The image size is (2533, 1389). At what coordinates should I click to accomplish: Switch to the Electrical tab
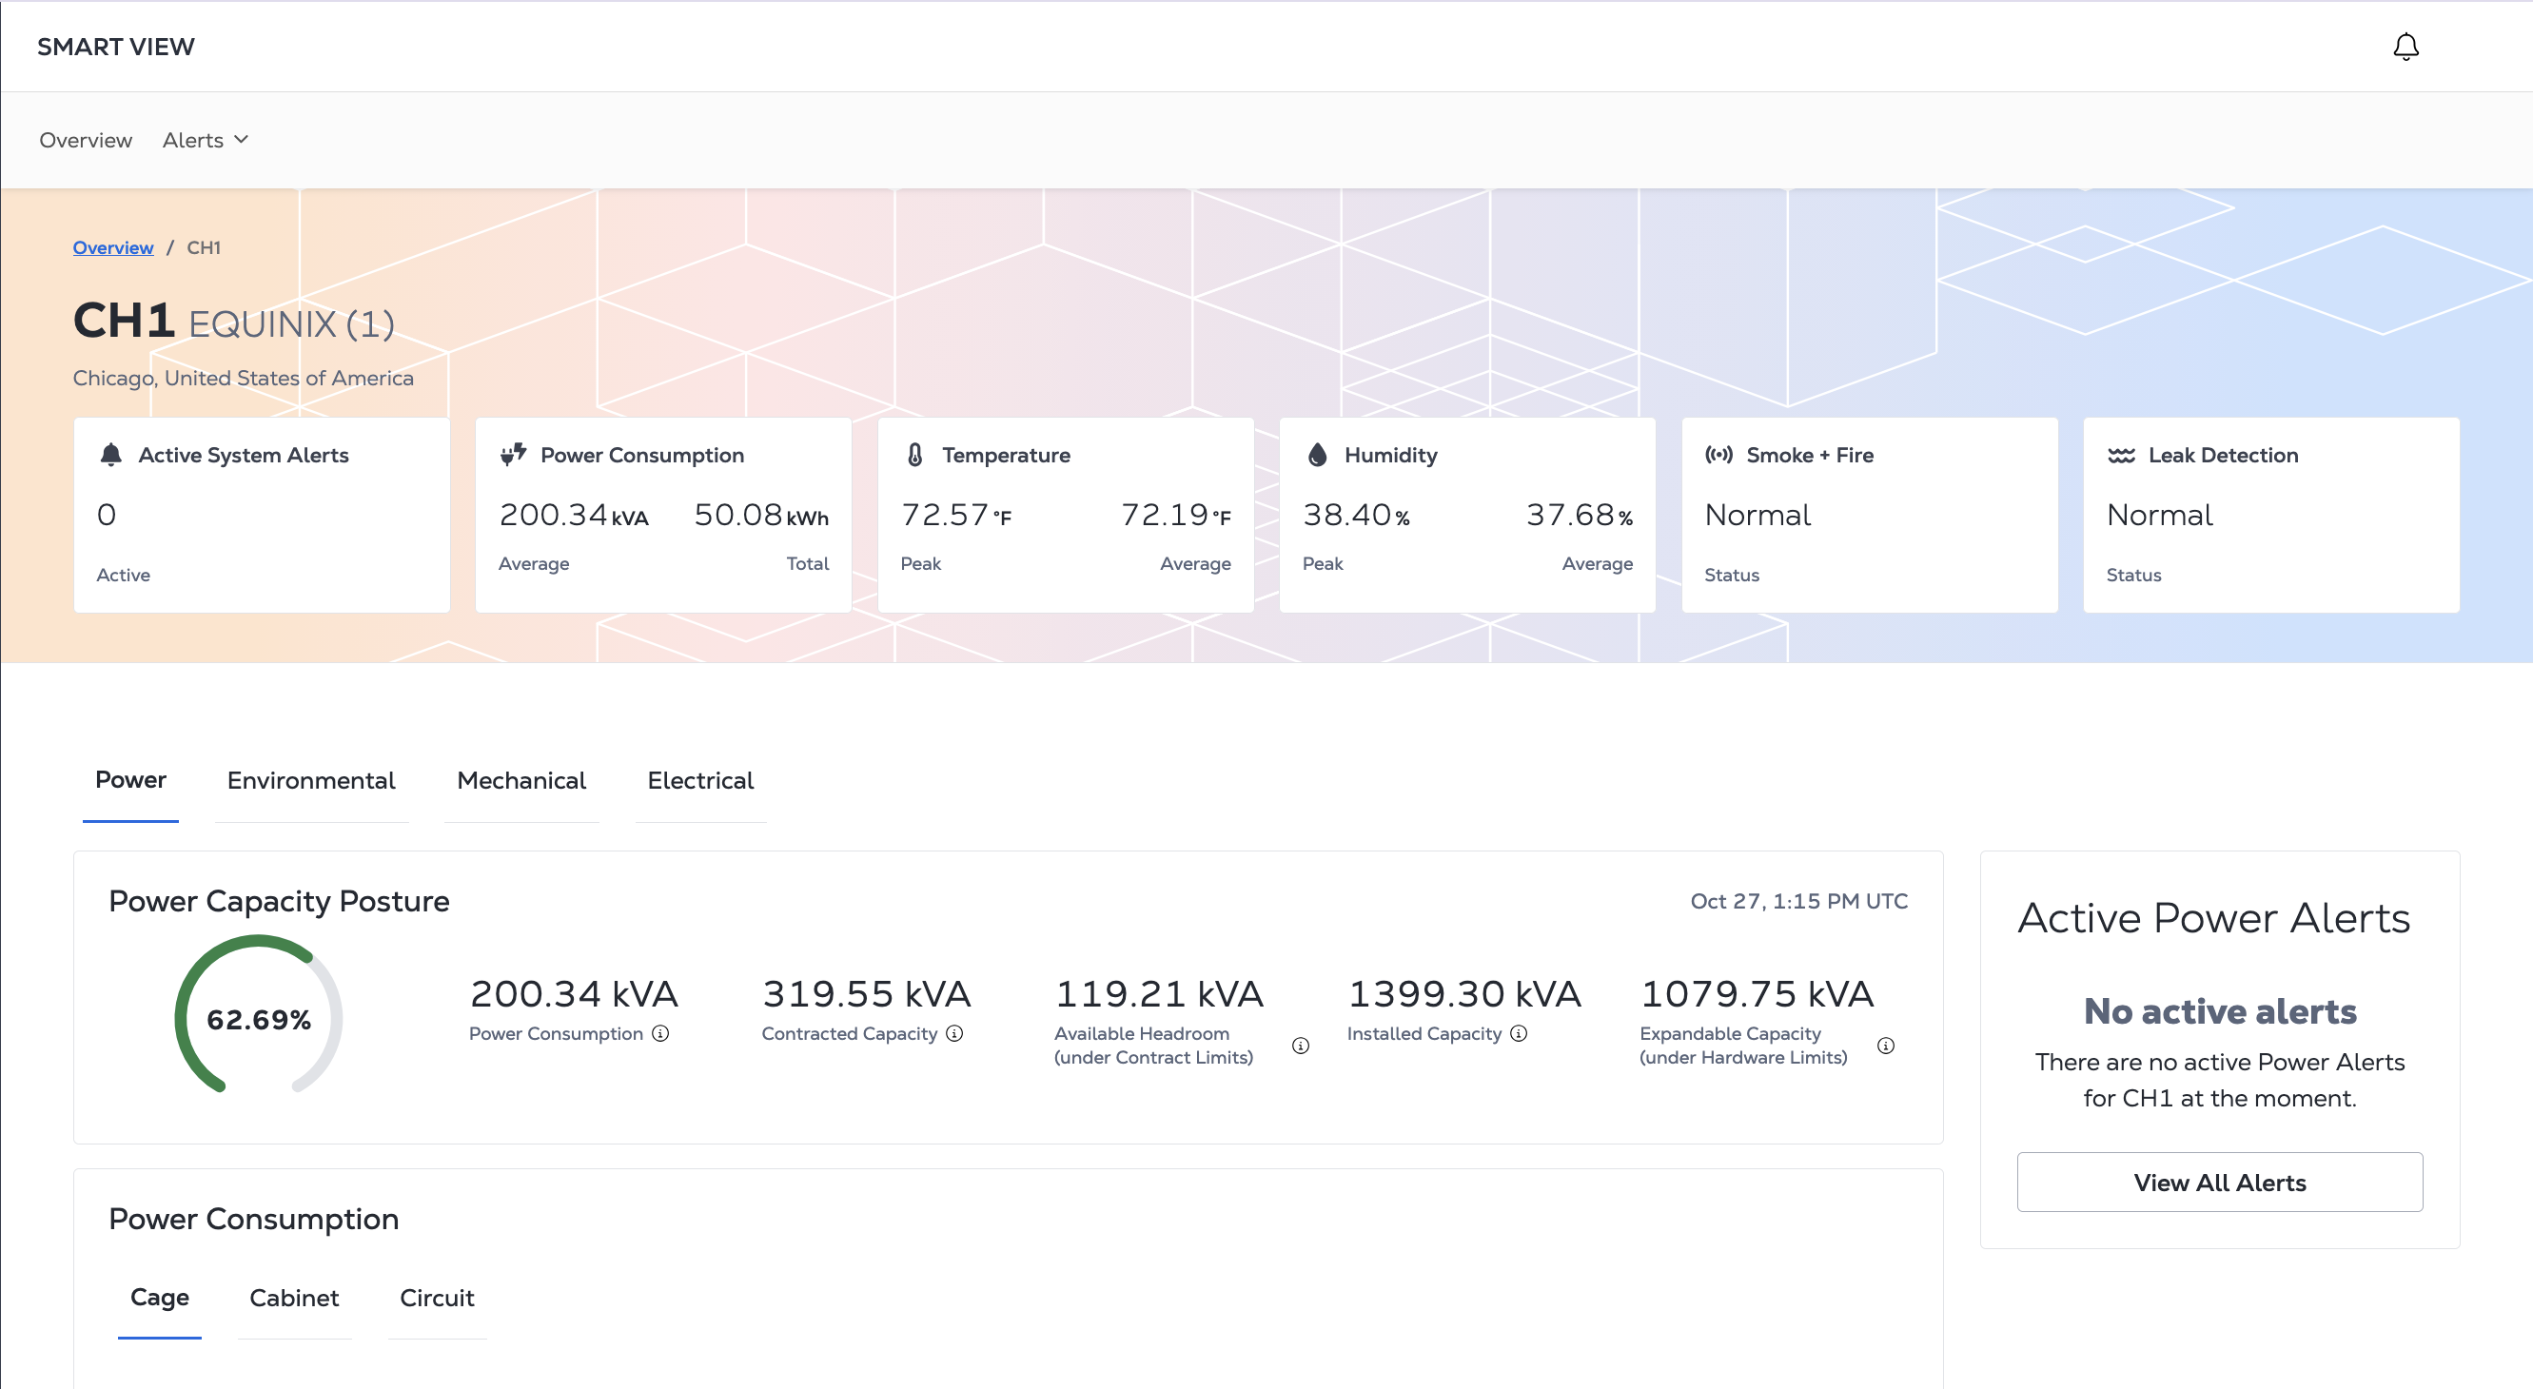pyautogui.click(x=700, y=779)
